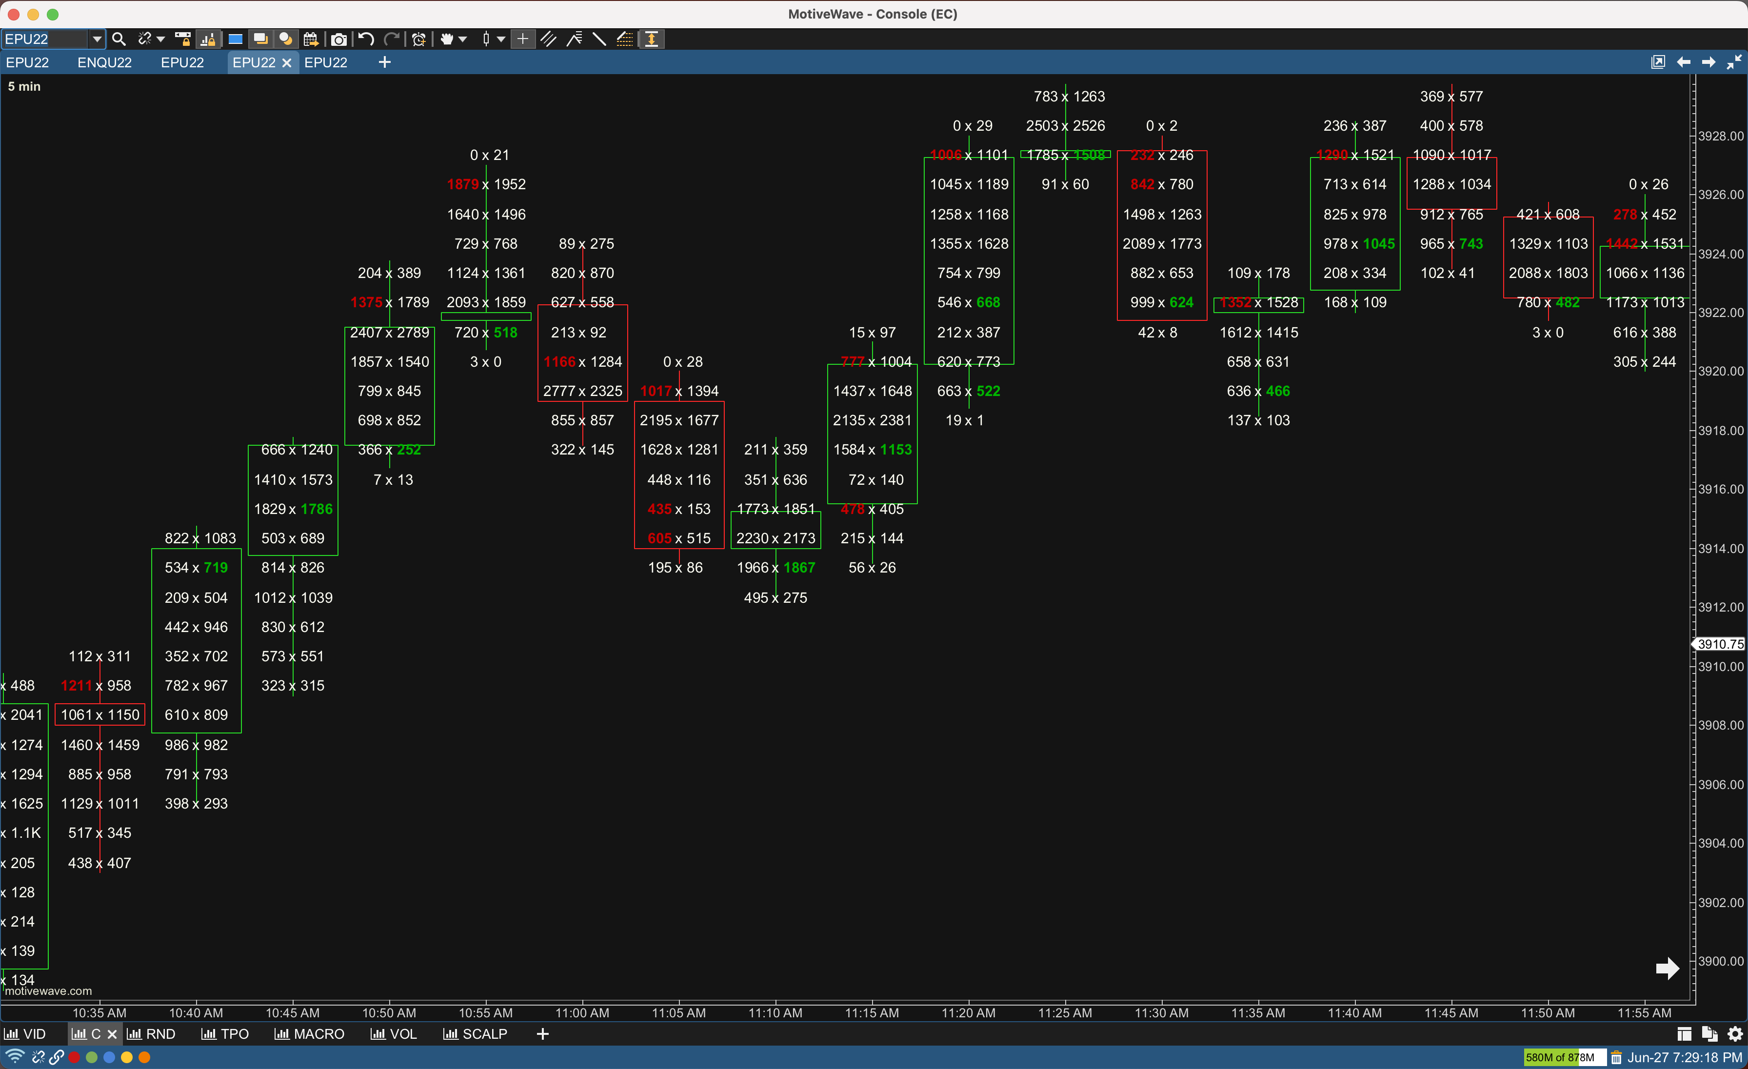Screen dimensions: 1748x1069
Task: Click the orange dot in status bar
Action: pos(145,1057)
